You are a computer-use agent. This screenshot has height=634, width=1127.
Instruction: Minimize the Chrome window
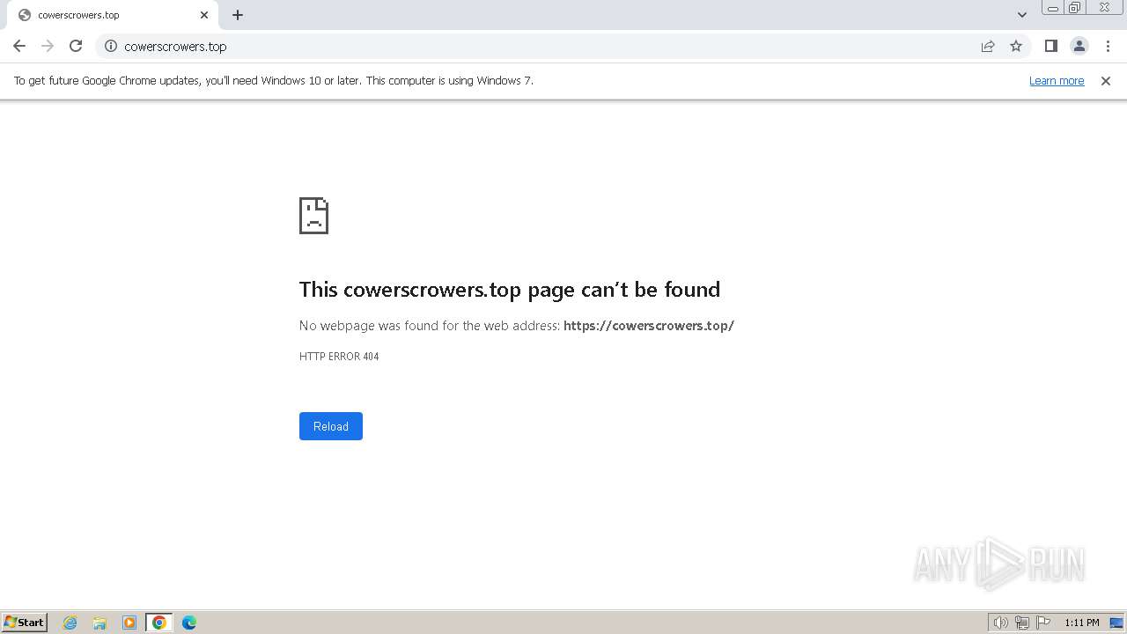point(1053,8)
